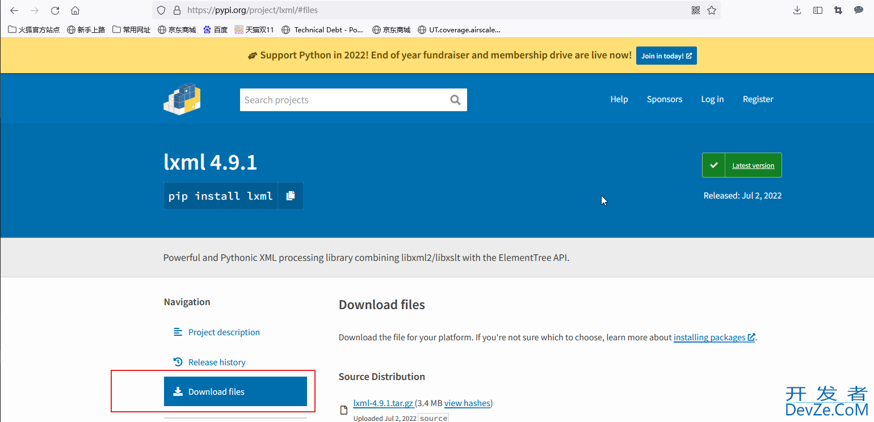Image resolution: width=874 pixels, height=422 pixels.
Task: Click the Released: Jul 2, 2022 text
Action: pos(742,196)
